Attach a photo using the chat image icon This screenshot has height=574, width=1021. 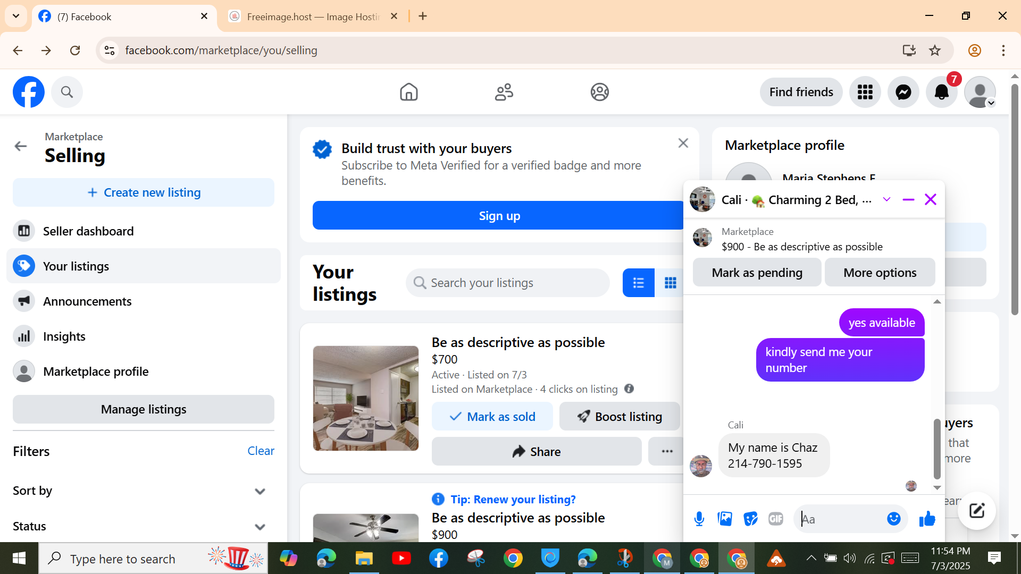(725, 519)
